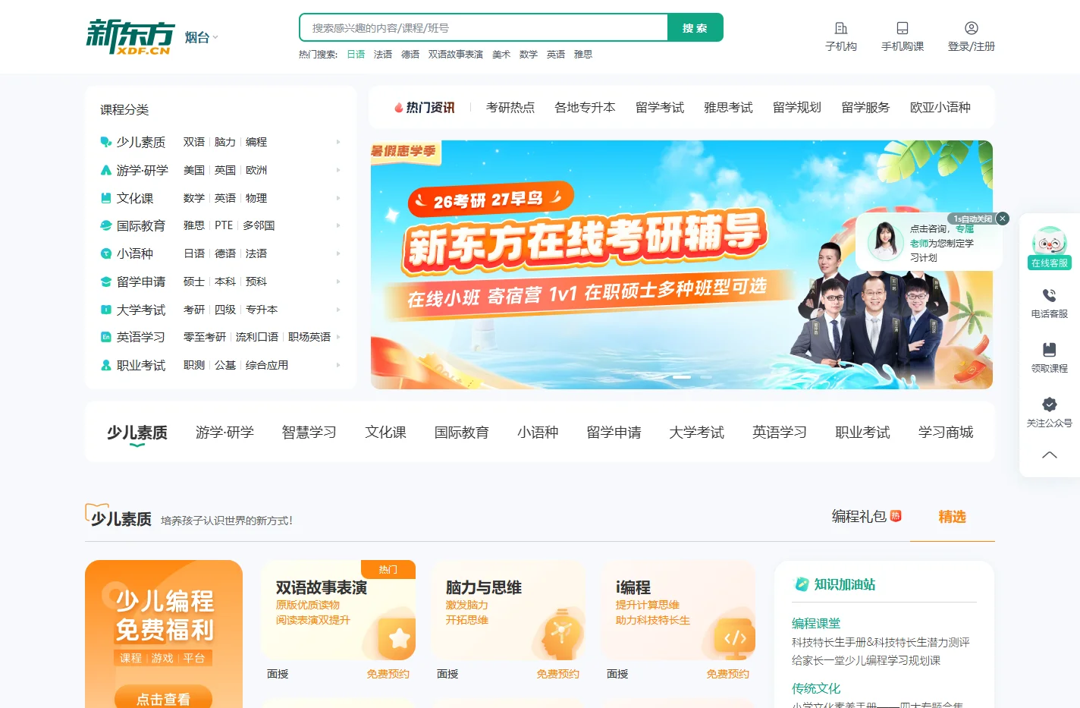The image size is (1080, 708).
Task: Expand the 游学·研学 row arrow
Action: point(338,170)
